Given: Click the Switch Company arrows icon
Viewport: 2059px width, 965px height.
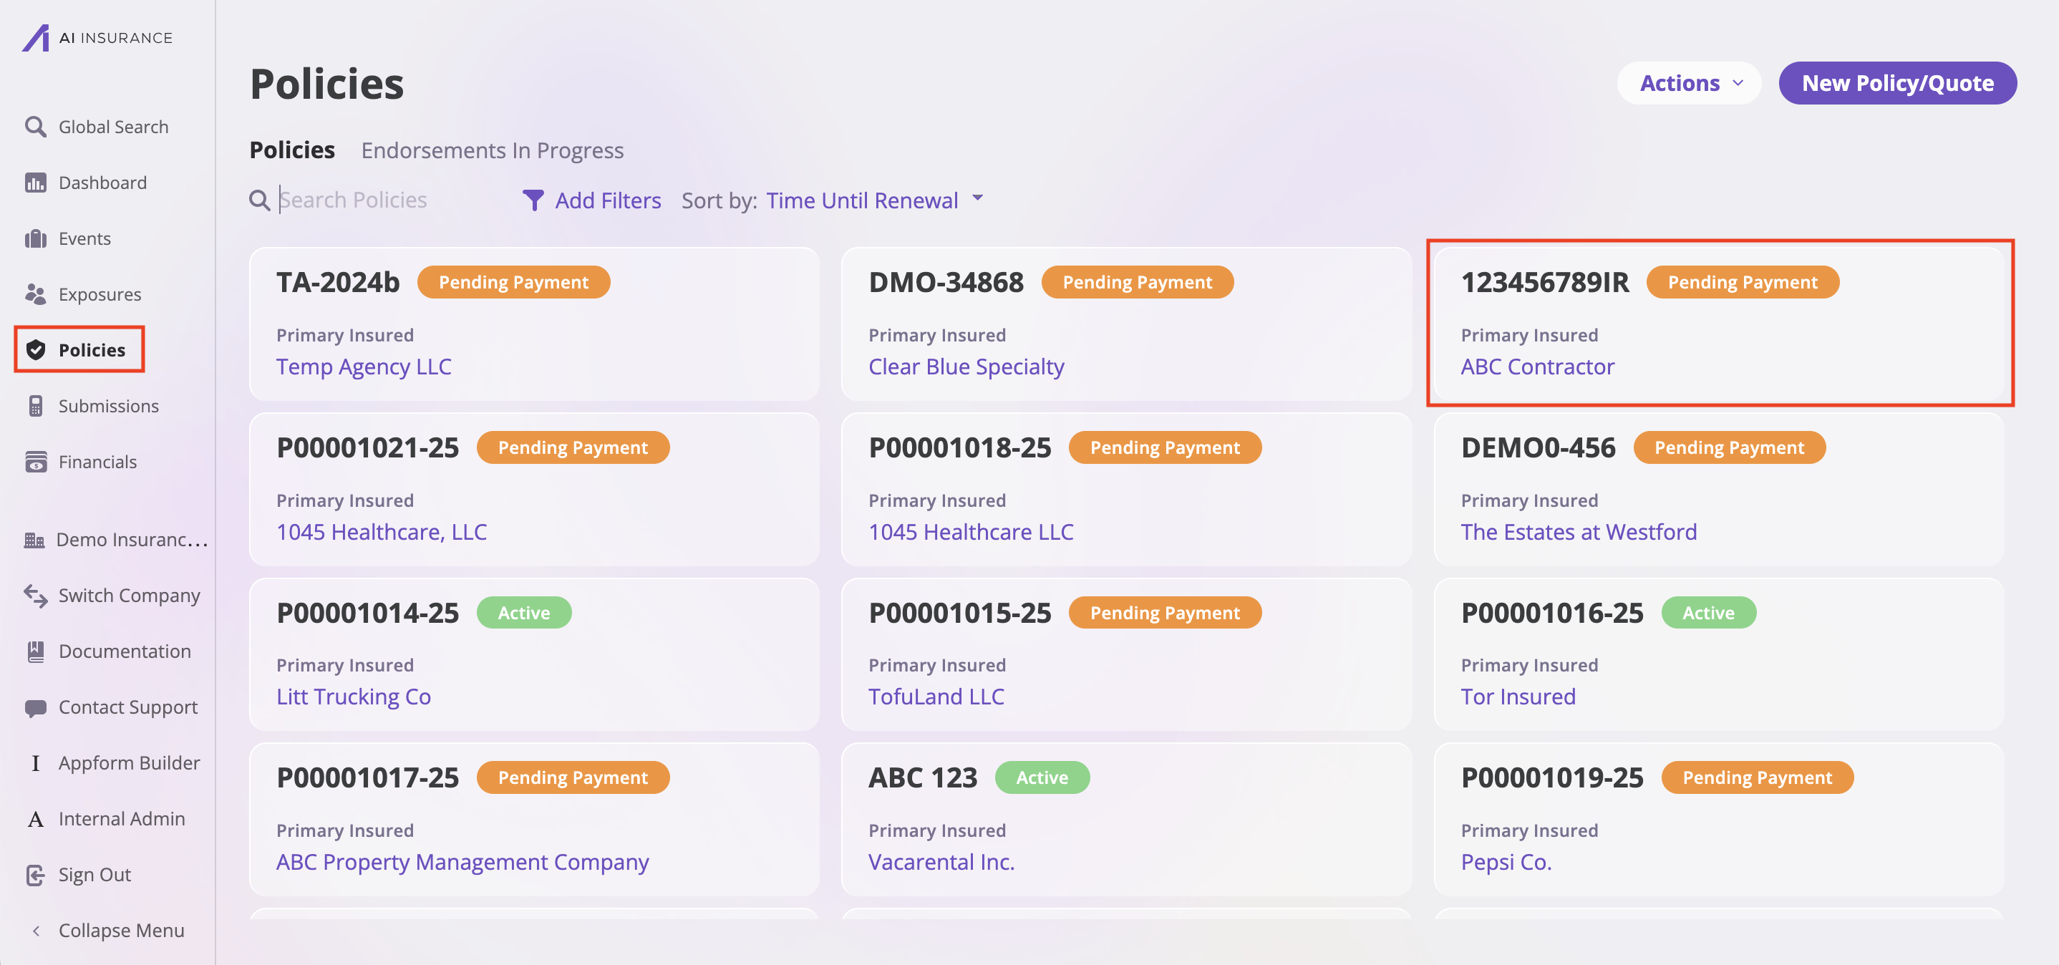Looking at the screenshot, I should (35, 596).
